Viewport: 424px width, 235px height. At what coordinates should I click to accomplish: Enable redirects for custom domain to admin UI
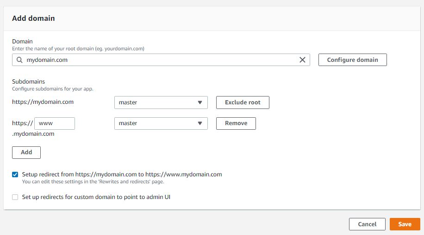point(15,197)
